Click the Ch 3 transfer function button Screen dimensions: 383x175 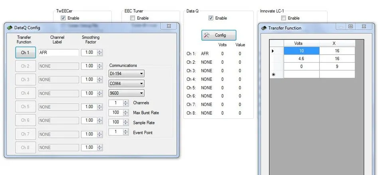coord(26,80)
